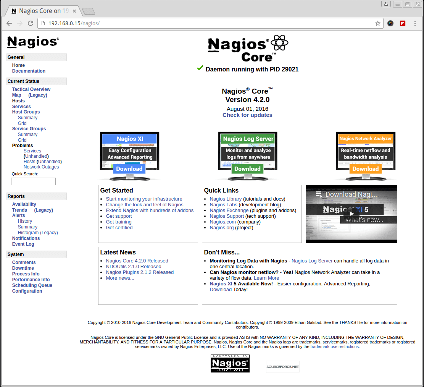Click Extend Nagios with hundreds of addons
The height and width of the screenshot is (387, 424).
[x=150, y=210]
